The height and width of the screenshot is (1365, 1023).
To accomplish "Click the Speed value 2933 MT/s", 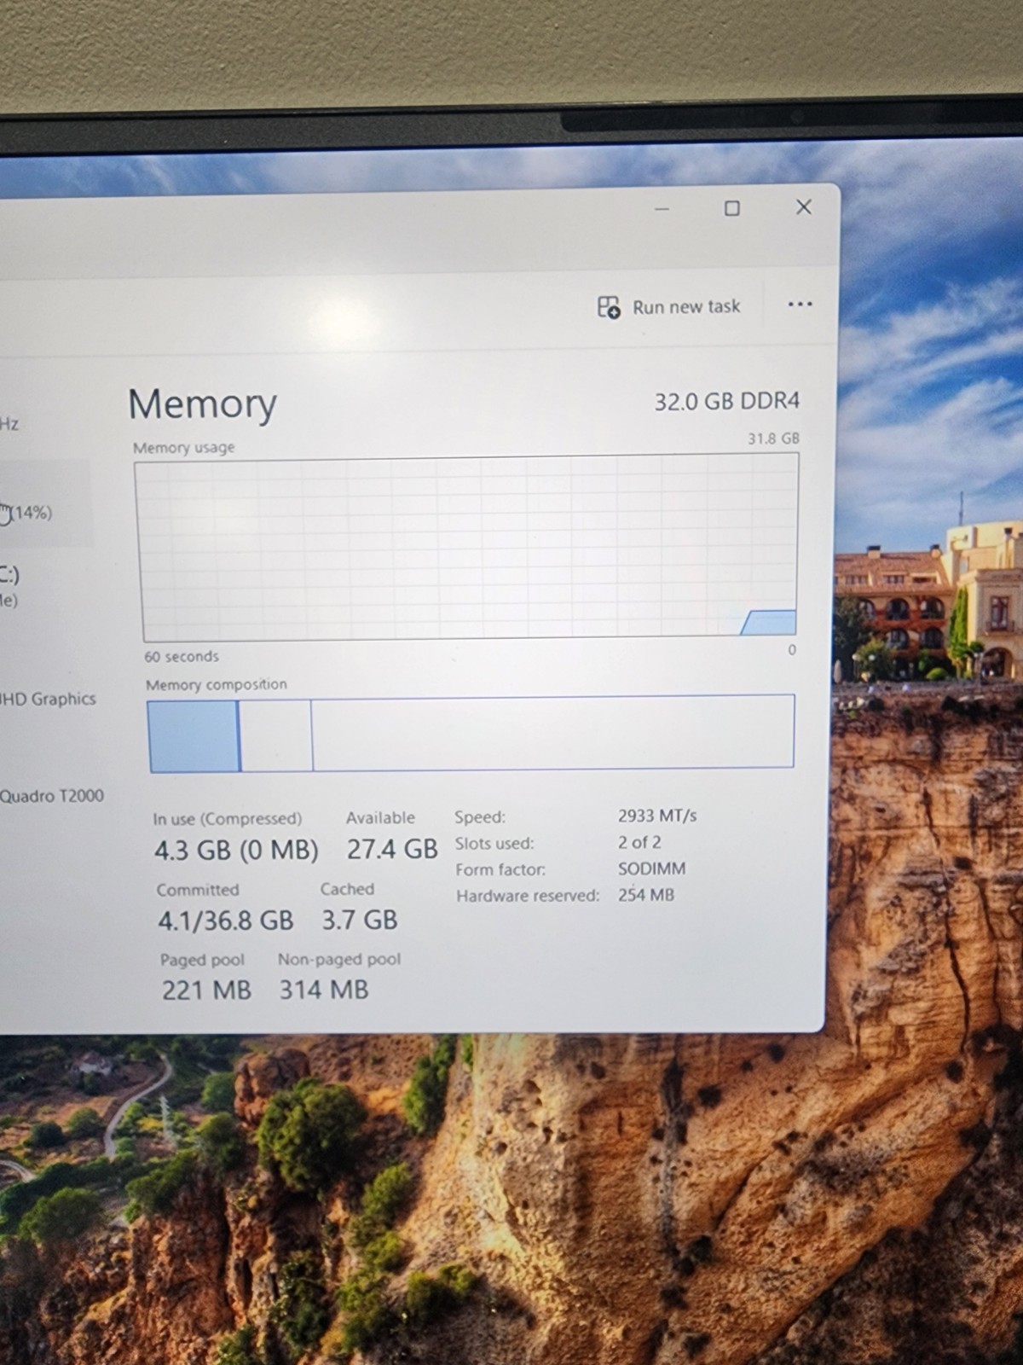I will 657,816.
